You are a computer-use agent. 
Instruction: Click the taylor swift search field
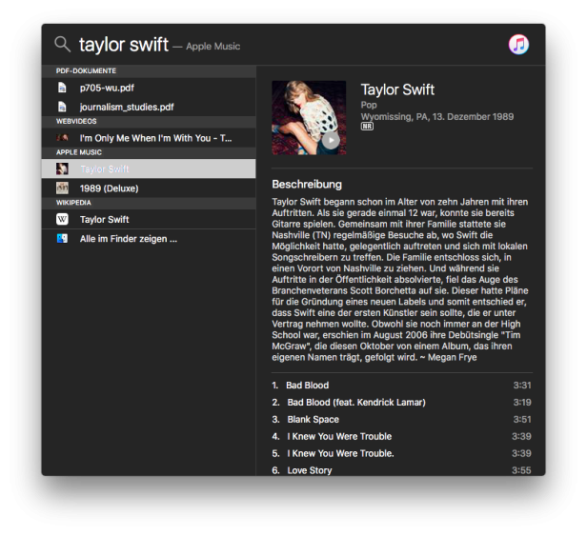click(x=124, y=45)
